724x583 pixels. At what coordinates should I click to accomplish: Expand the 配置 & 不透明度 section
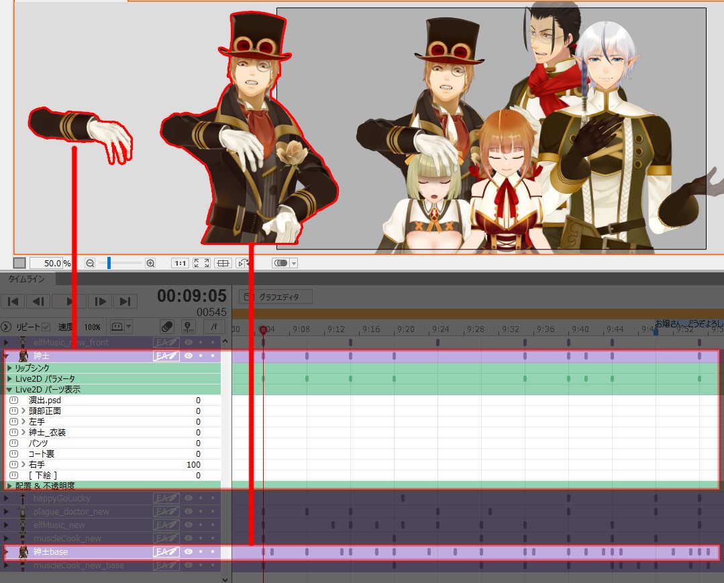click(9, 486)
